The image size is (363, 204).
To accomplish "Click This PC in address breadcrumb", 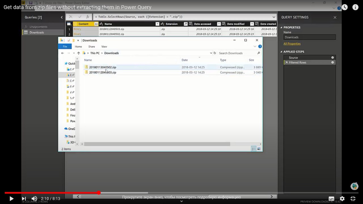I will click(x=95, y=53).
